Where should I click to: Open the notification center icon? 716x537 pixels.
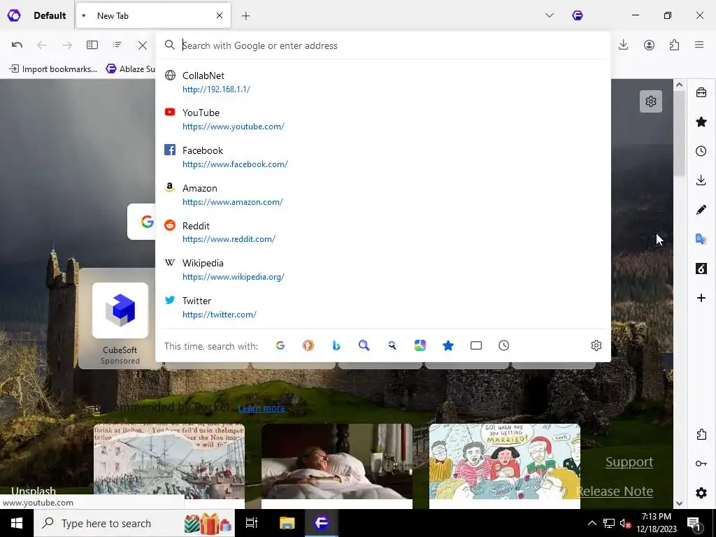coord(694,523)
